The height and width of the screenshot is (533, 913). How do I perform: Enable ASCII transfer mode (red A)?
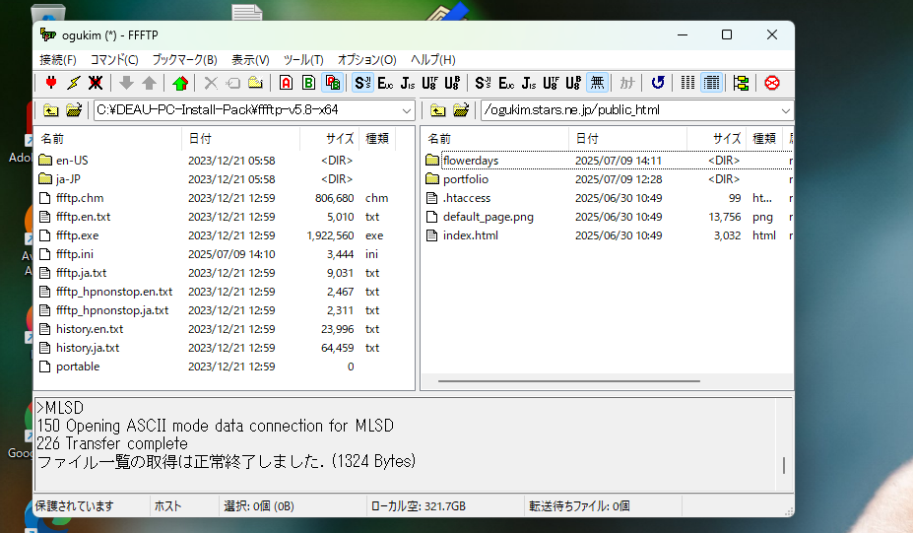pyautogui.click(x=286, y=83)
